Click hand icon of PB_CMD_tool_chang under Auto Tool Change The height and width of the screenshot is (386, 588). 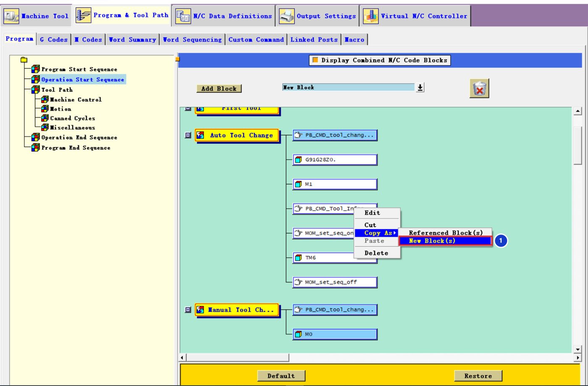[x=299, y=135]
